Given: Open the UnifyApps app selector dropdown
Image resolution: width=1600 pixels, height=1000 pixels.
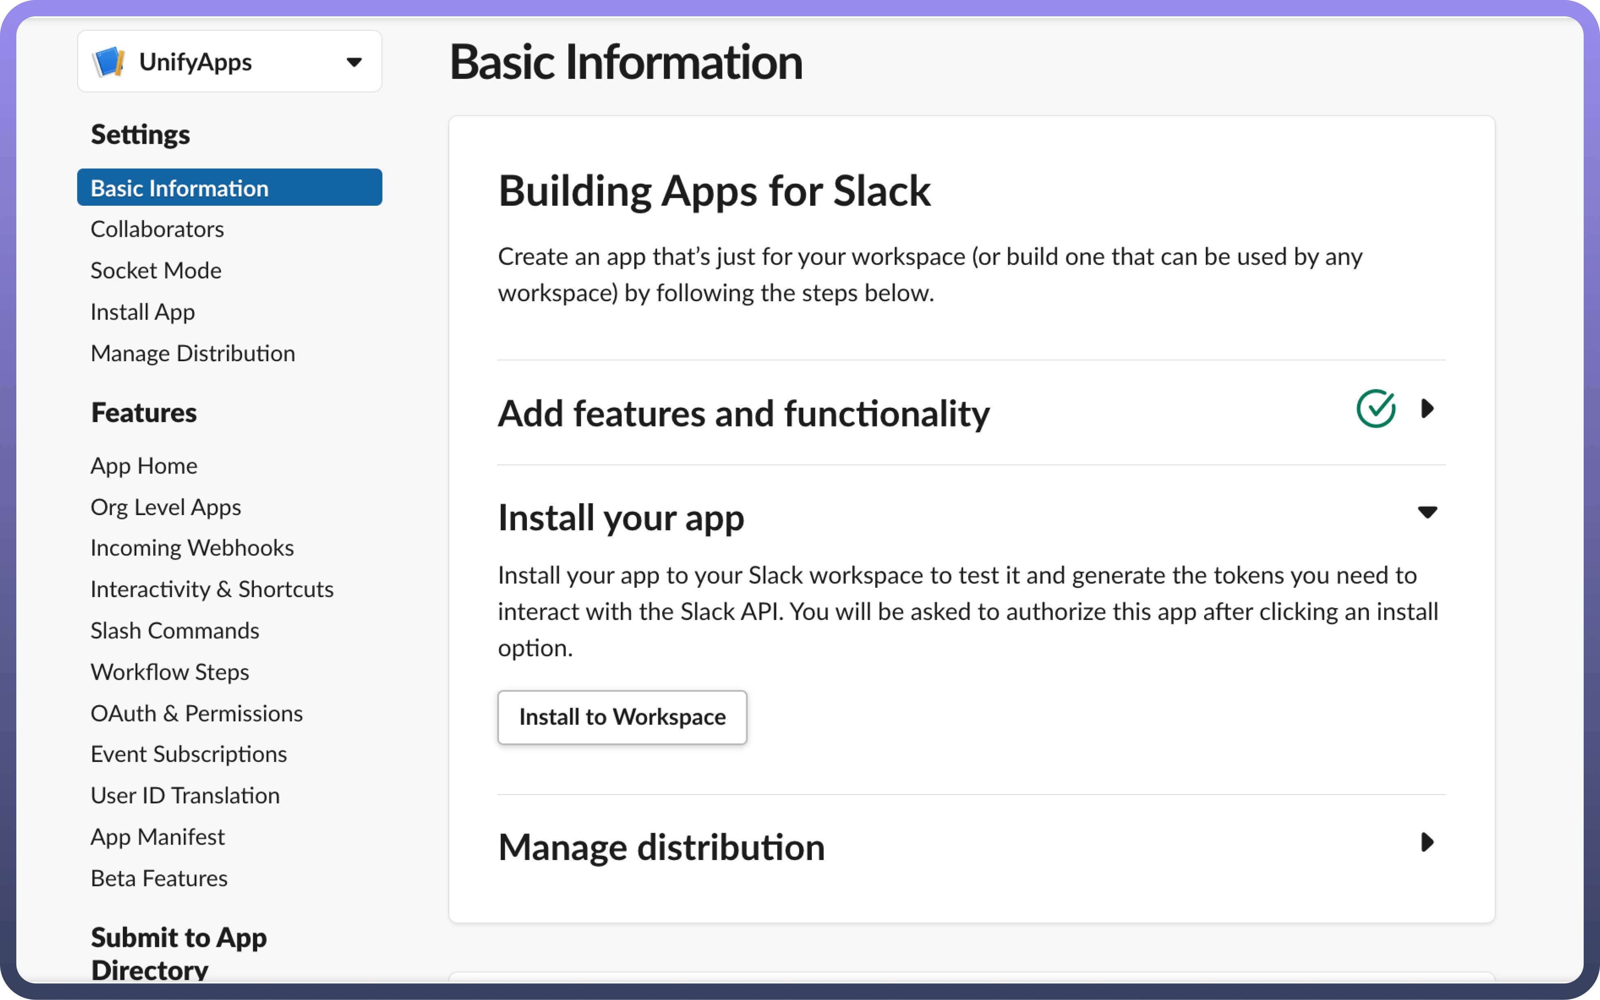Looking at the screenshot, I should click(354, 62).
